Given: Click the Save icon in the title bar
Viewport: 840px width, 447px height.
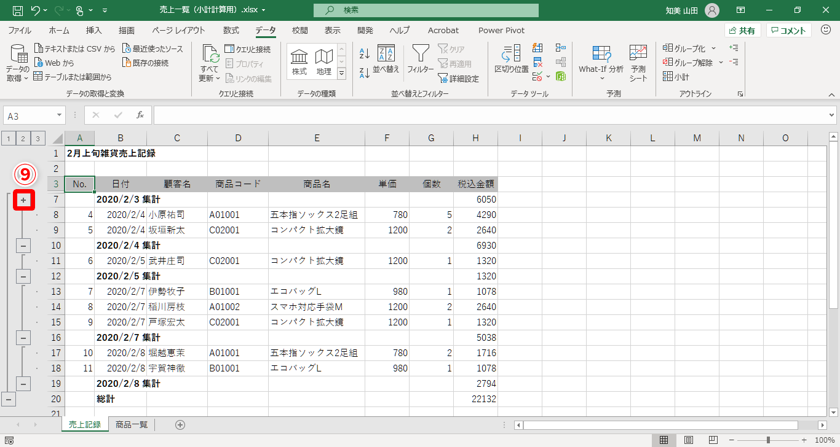Looking at the screenshot, I should 18,10.
